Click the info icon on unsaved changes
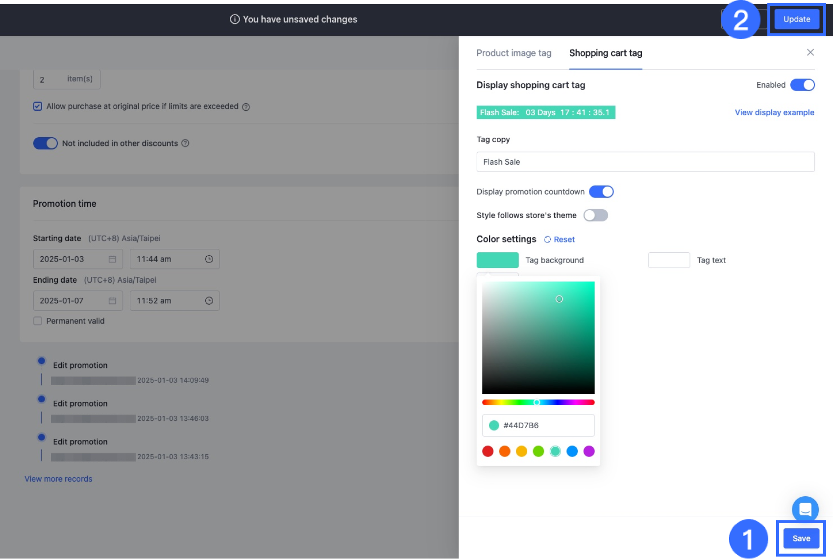This screenshot has width=833, height=559. click(x=235, y=19)
